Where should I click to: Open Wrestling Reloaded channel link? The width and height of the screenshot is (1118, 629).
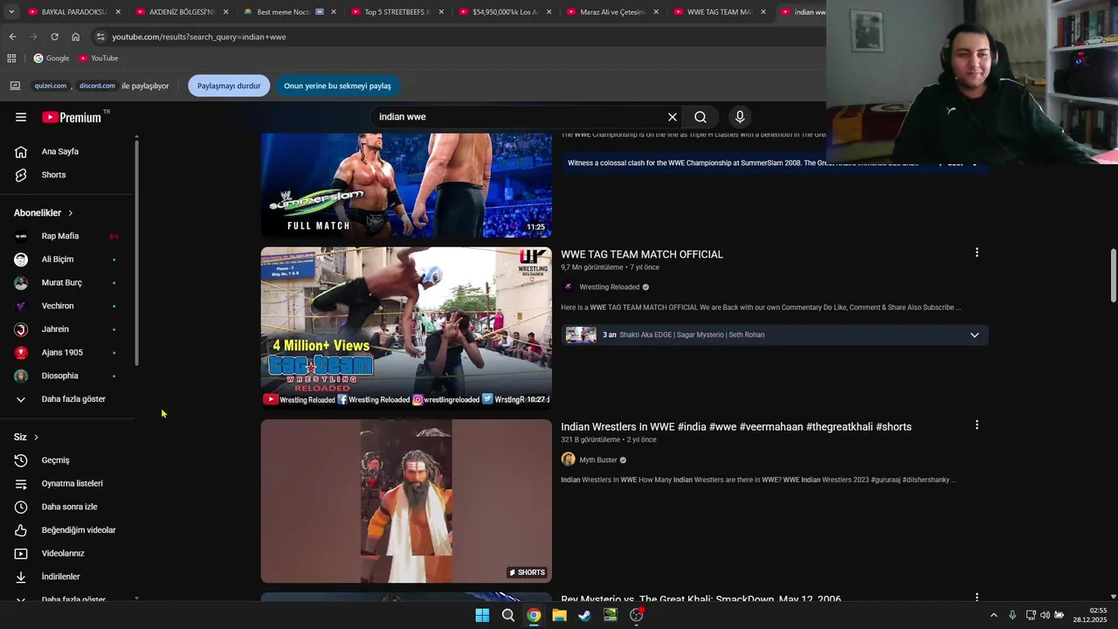609,287
